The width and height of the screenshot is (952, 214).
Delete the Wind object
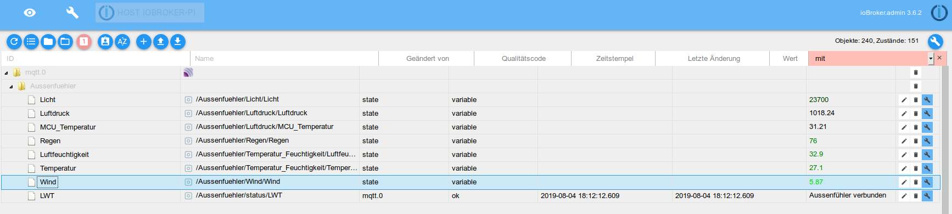click(x=916, y=182)
